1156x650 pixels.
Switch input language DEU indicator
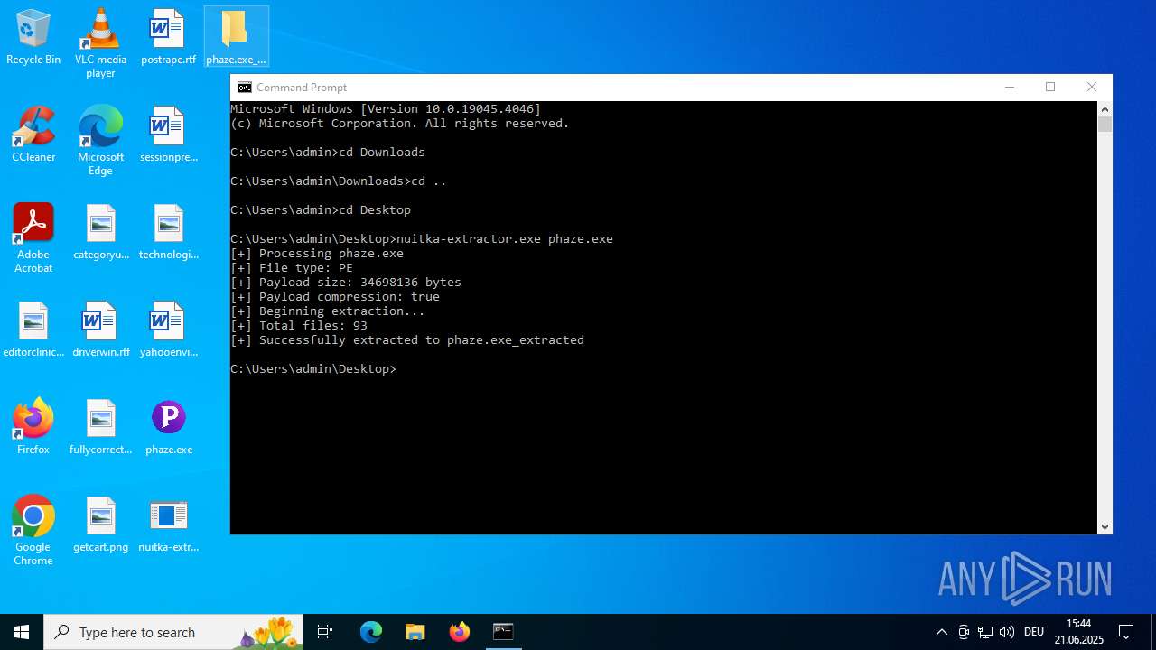1034,632
